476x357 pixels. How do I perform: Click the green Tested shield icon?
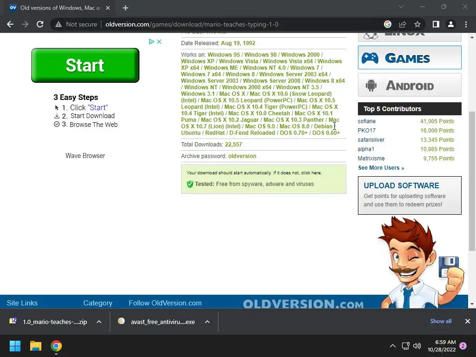[190, 184]
